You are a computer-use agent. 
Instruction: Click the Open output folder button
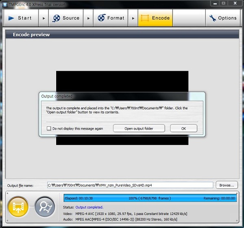(x=139, y=128)
